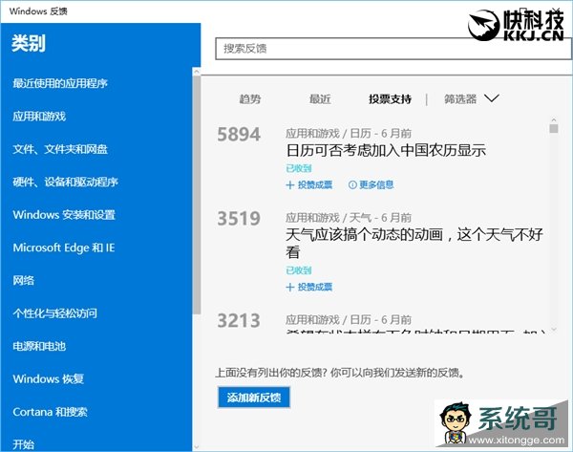Open feedback 日历可否考虑加入中国农历显示
The width and height of the screenshot is (573, 452).
pyautogui.click(x=386, y=150)
